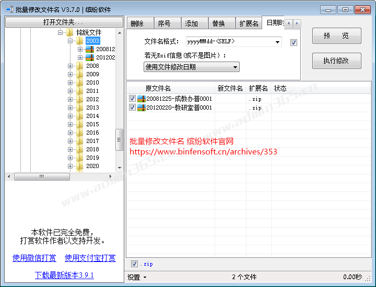The image size is (376, 287).
Task: Uncheck the file 20120220-教研室普0001
Action: click(x=132, y=107)
